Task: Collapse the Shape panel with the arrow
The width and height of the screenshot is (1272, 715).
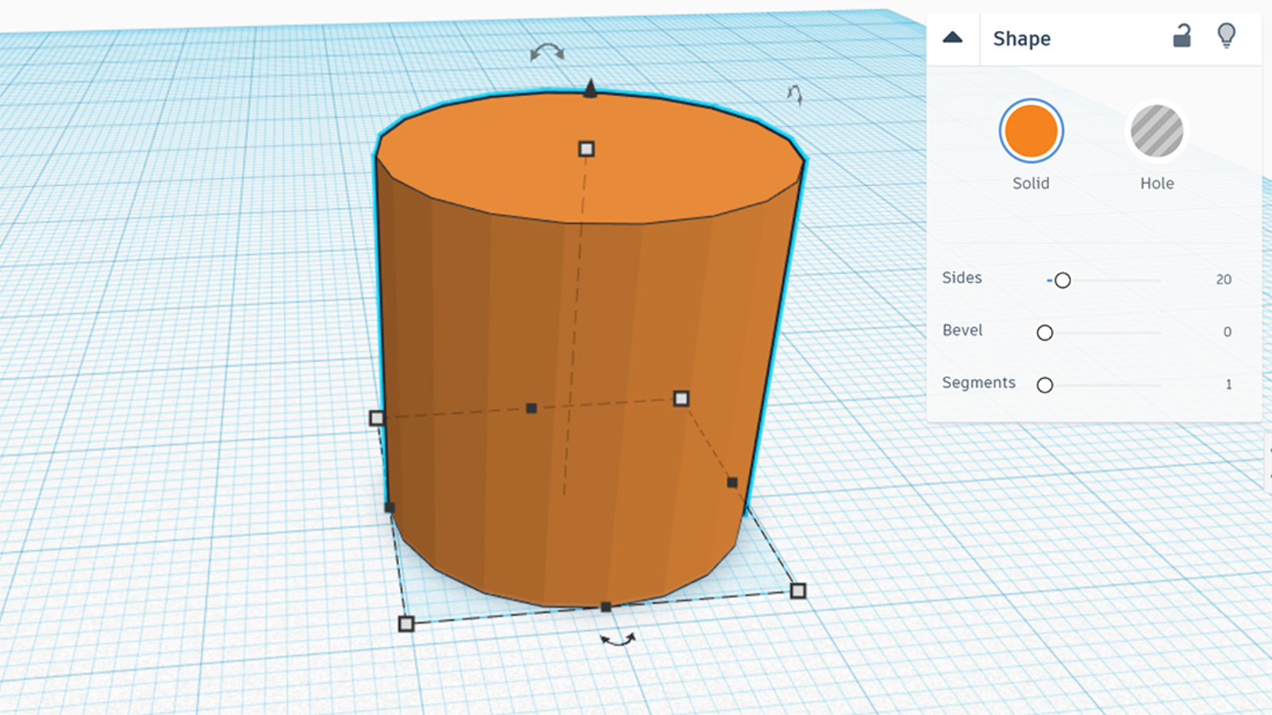Action: pos(952,37)
